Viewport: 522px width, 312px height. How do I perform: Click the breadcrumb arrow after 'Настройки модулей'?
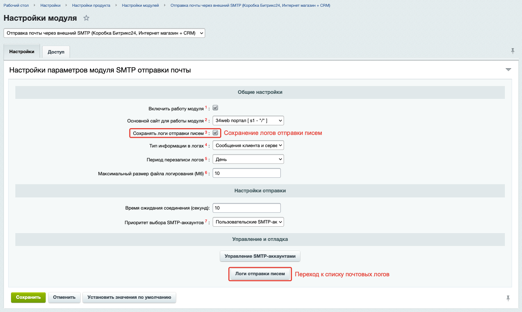point(164,5)
